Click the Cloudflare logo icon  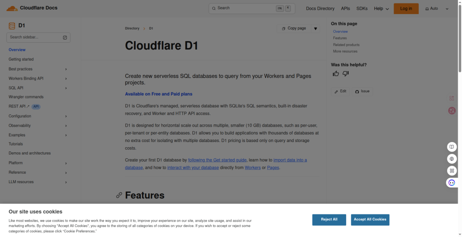pos(12,8)
